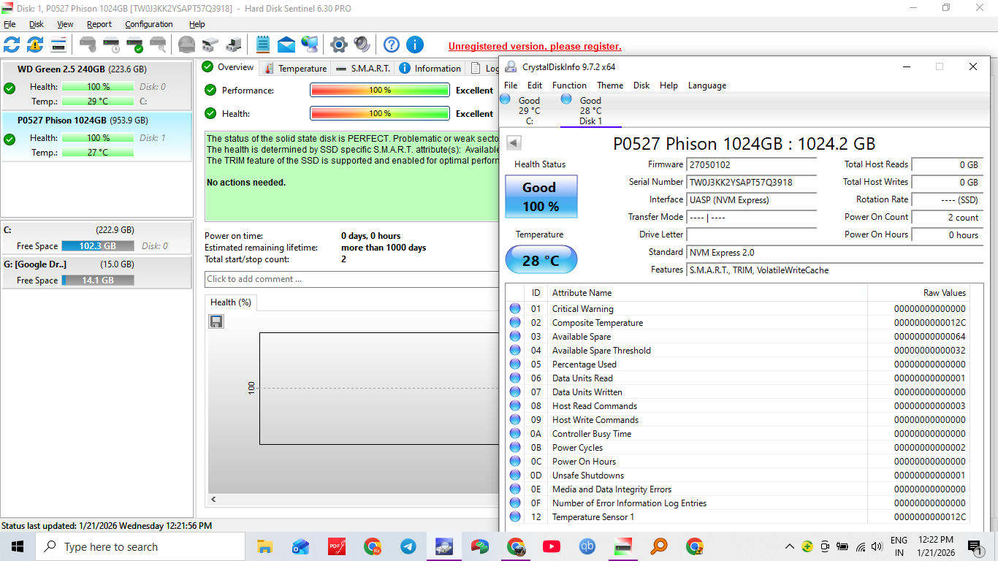Open the Theme menu in CrystalDiskInfo

click(x=610, y=85)
